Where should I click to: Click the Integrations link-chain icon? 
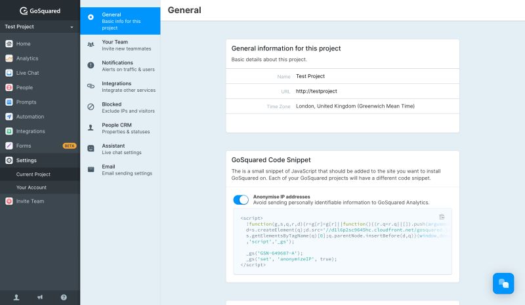click(91, 86)
